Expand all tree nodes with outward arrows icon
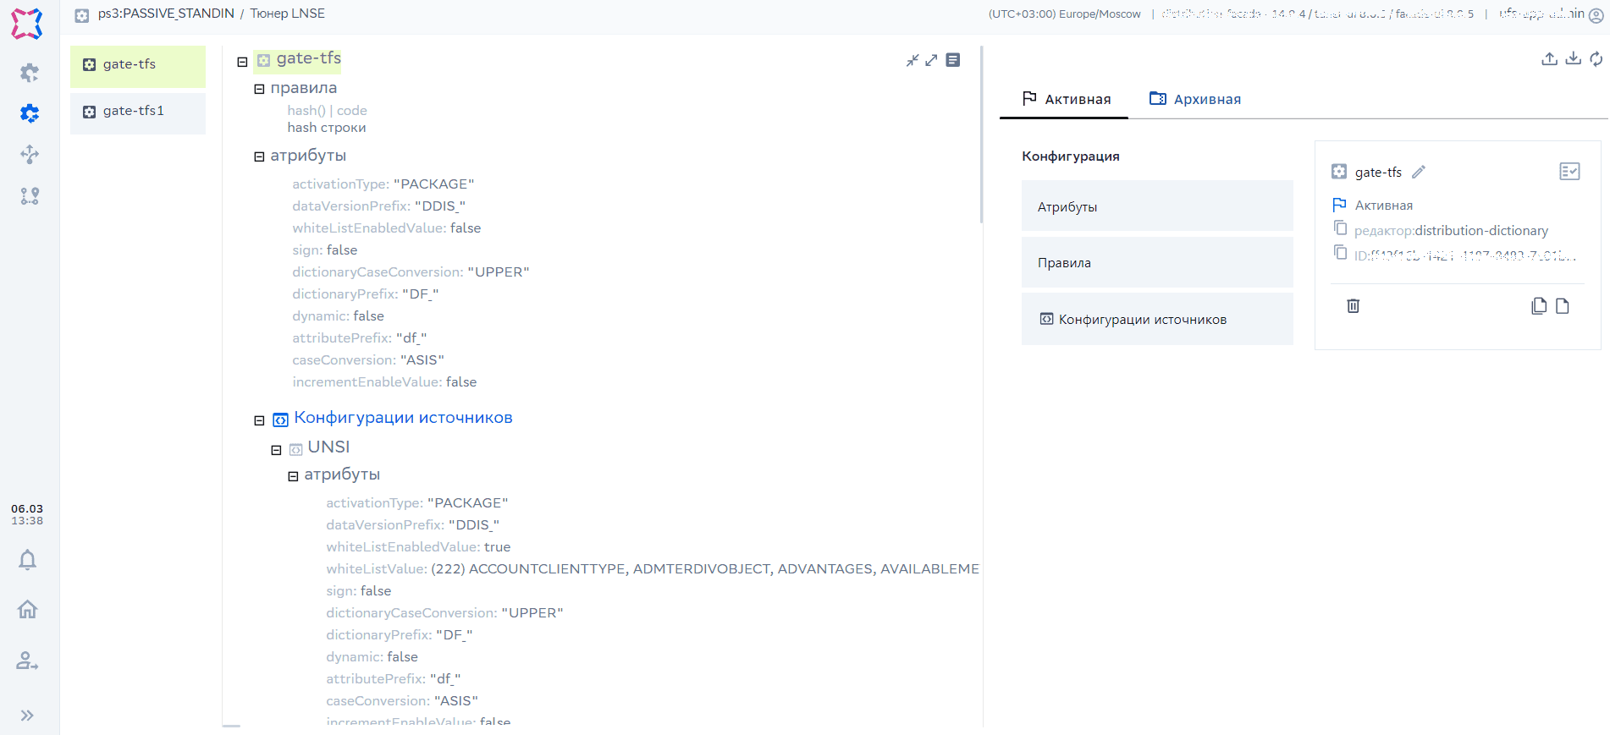This screenshot has width=1610, height=735. tap(931, 60)
